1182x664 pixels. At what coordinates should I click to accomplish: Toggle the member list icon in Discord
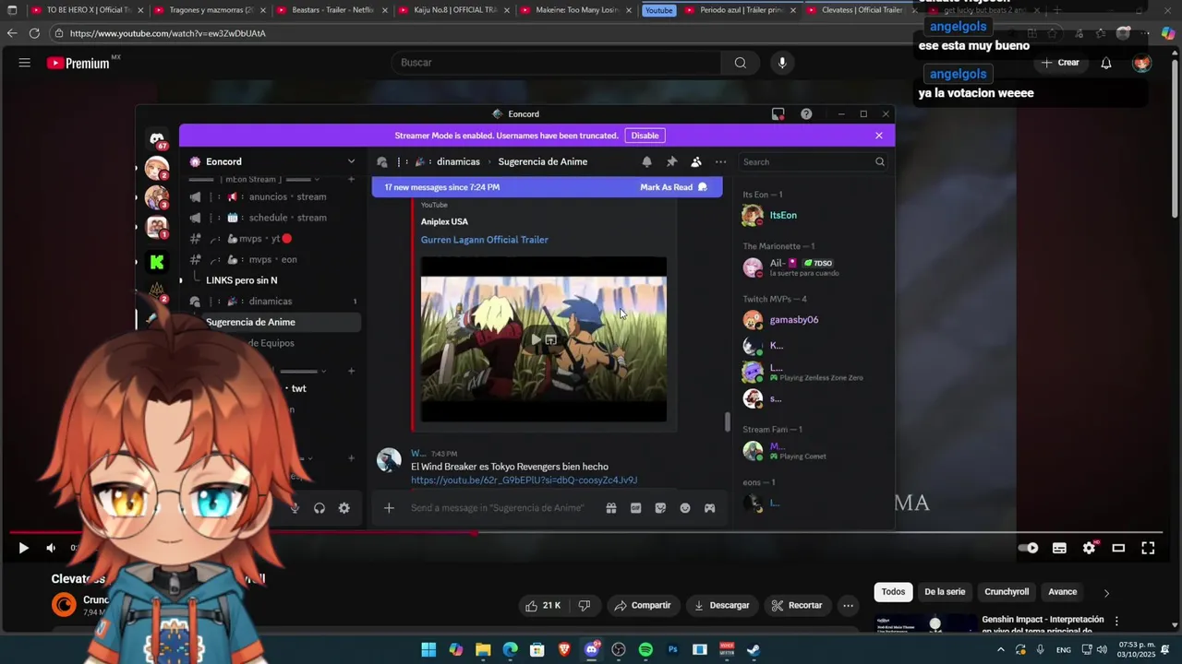click(x=696, y=161)
